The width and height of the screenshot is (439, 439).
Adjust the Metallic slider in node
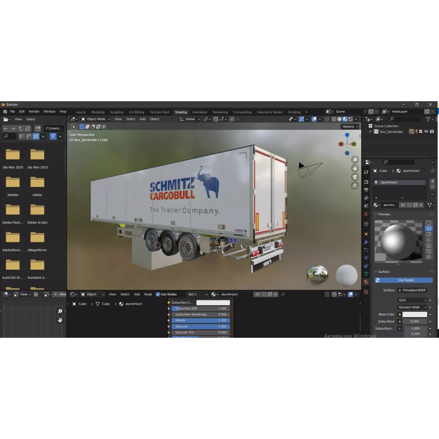click(x=201, y=320)
